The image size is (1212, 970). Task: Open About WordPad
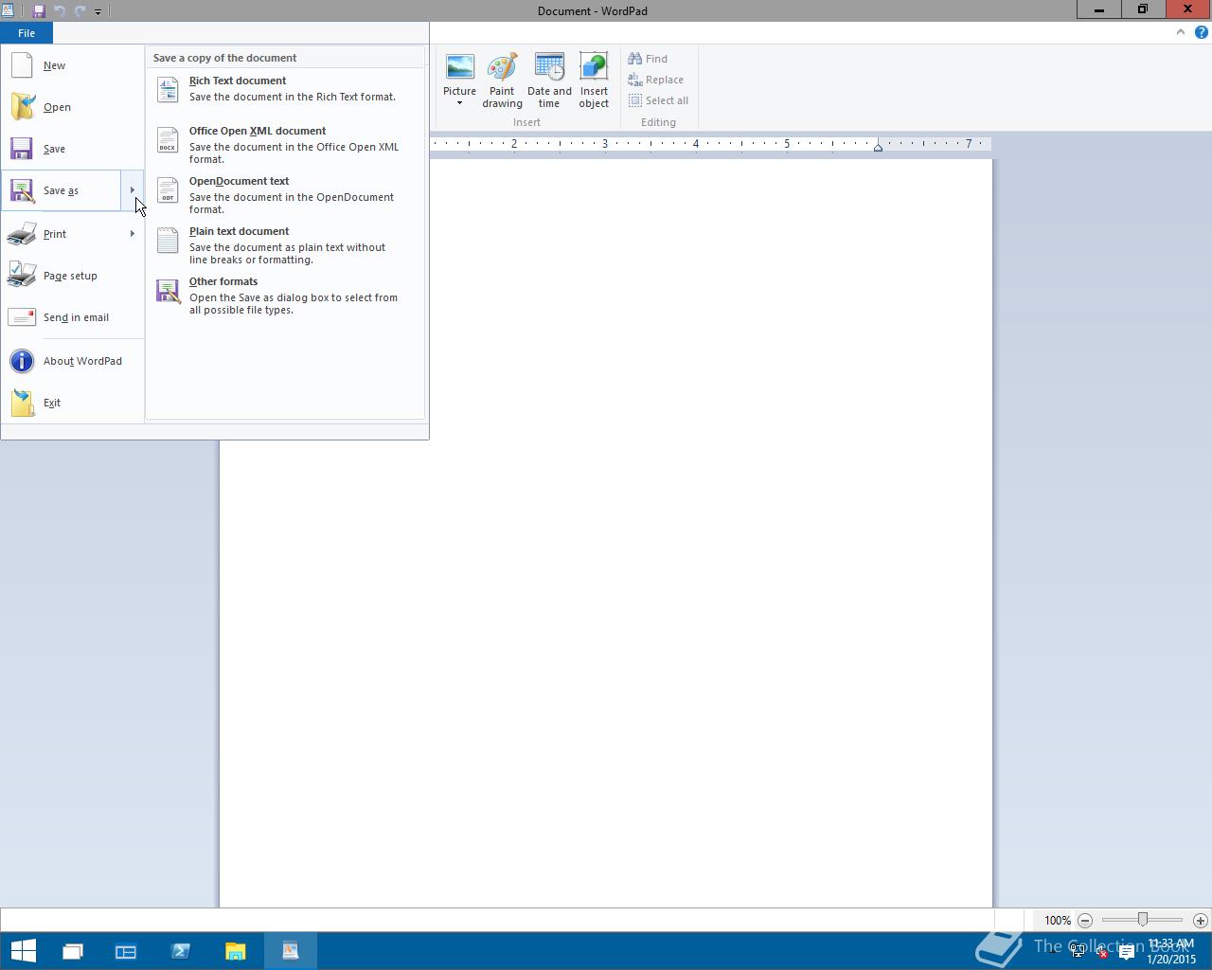click(72, 361)
